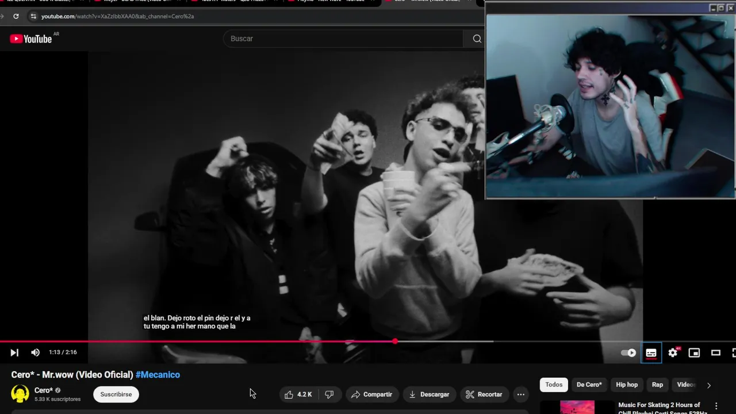Open the Cero* channel avatar
736x414 pixels.
20,394
